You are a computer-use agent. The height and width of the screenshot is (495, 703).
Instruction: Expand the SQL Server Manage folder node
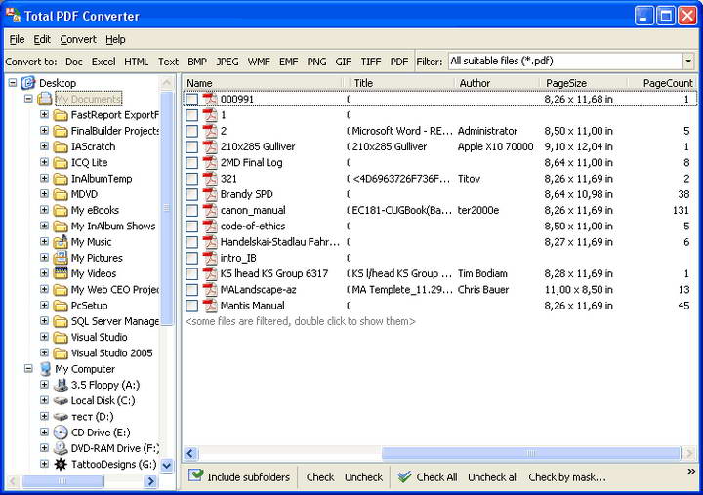point(44,321)
